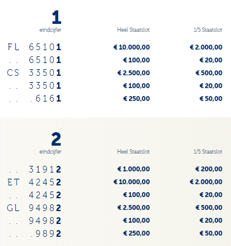The height and width of the screenshot is (246, 231).
Task: Click €500,00 prize in GL 949822 row
Action: (x=209, y=207)
